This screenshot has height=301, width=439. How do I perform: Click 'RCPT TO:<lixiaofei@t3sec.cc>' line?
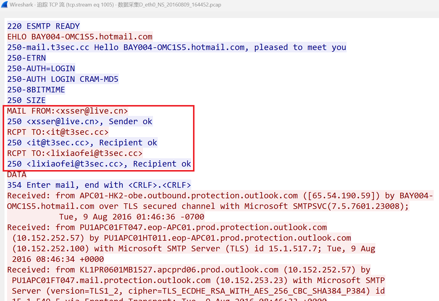pyautogui.click(x=75, y=153)
